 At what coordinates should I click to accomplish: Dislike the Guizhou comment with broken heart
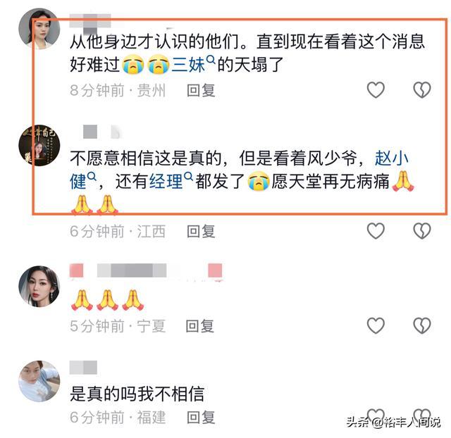point(422,90)
